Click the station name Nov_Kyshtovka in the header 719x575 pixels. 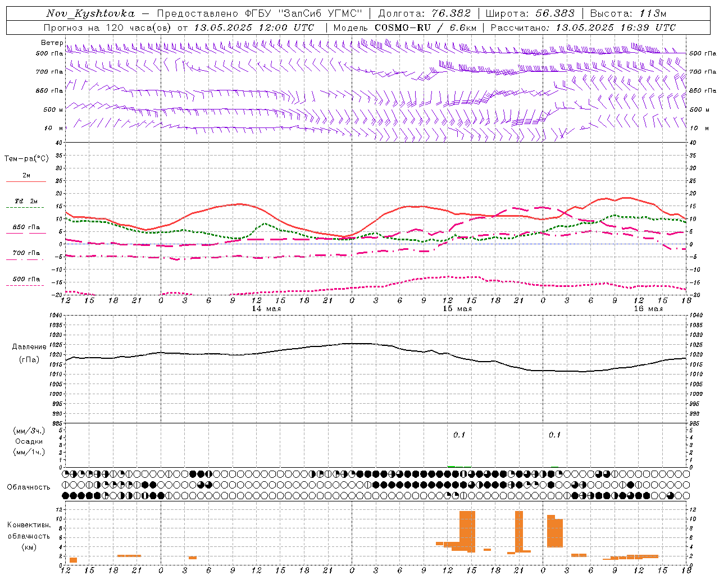click(90, 13)
